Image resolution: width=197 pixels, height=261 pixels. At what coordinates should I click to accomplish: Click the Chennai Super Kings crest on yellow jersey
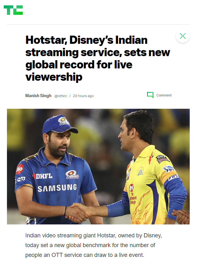click(140, 171)
